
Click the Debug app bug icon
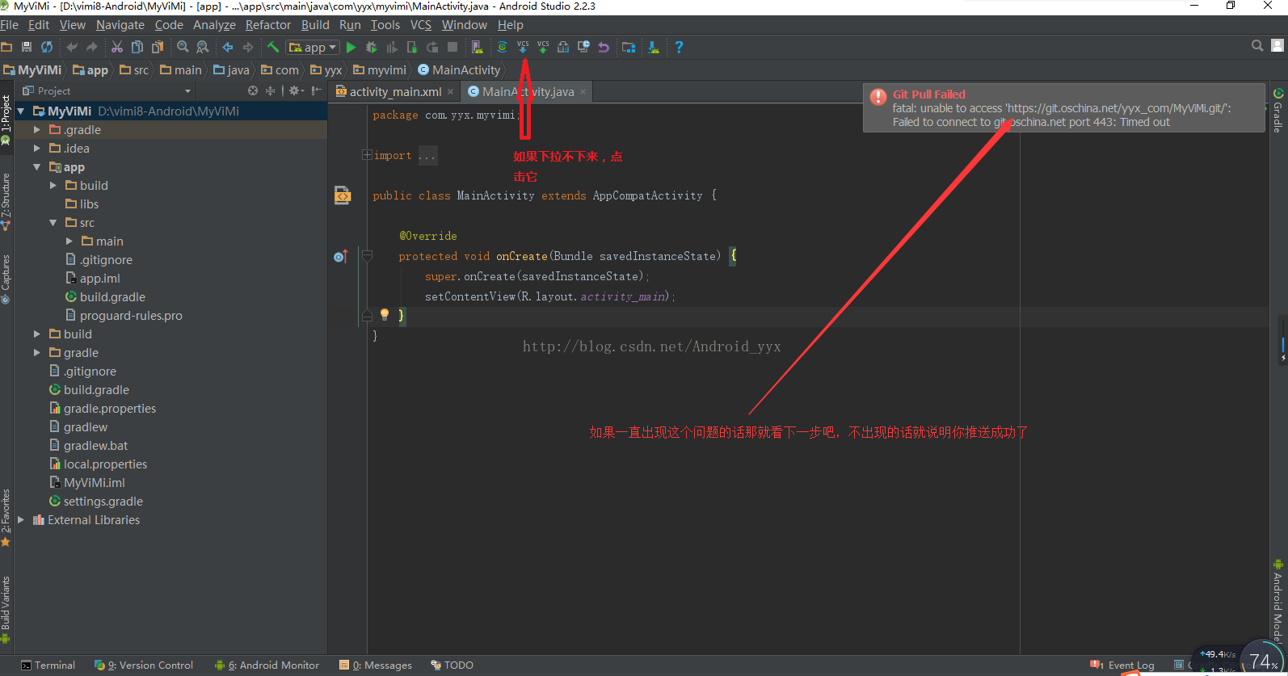pyautogui.click(x=372, y=47)
